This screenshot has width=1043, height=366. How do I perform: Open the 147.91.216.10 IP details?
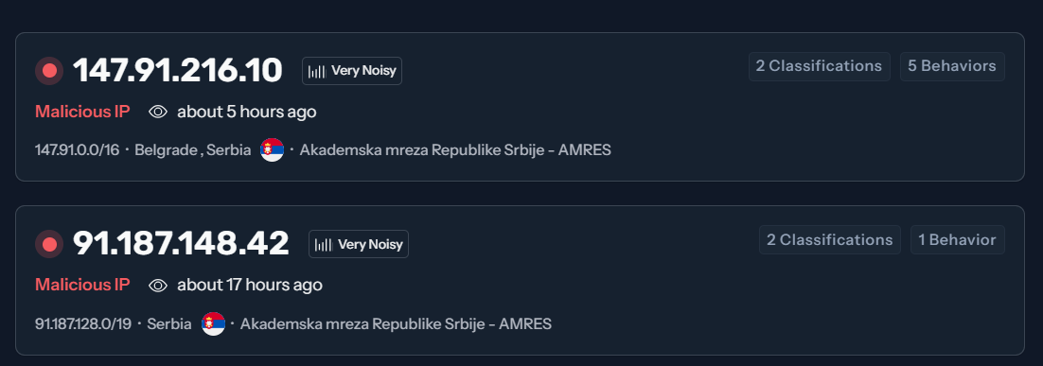pos(178,70)
